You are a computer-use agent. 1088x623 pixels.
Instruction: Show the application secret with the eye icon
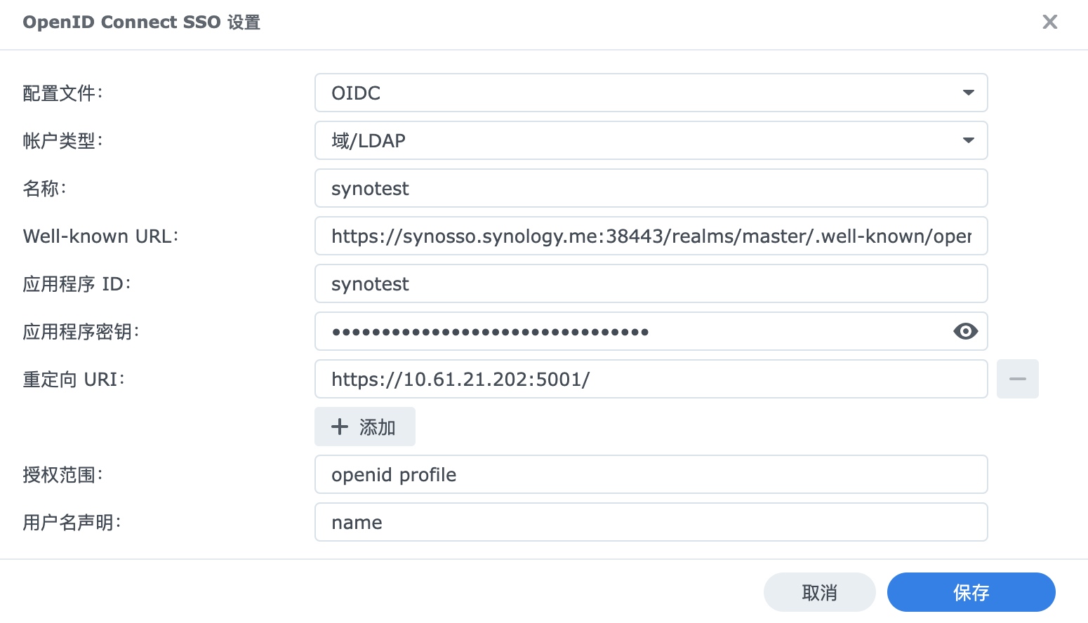pos(966,331)
